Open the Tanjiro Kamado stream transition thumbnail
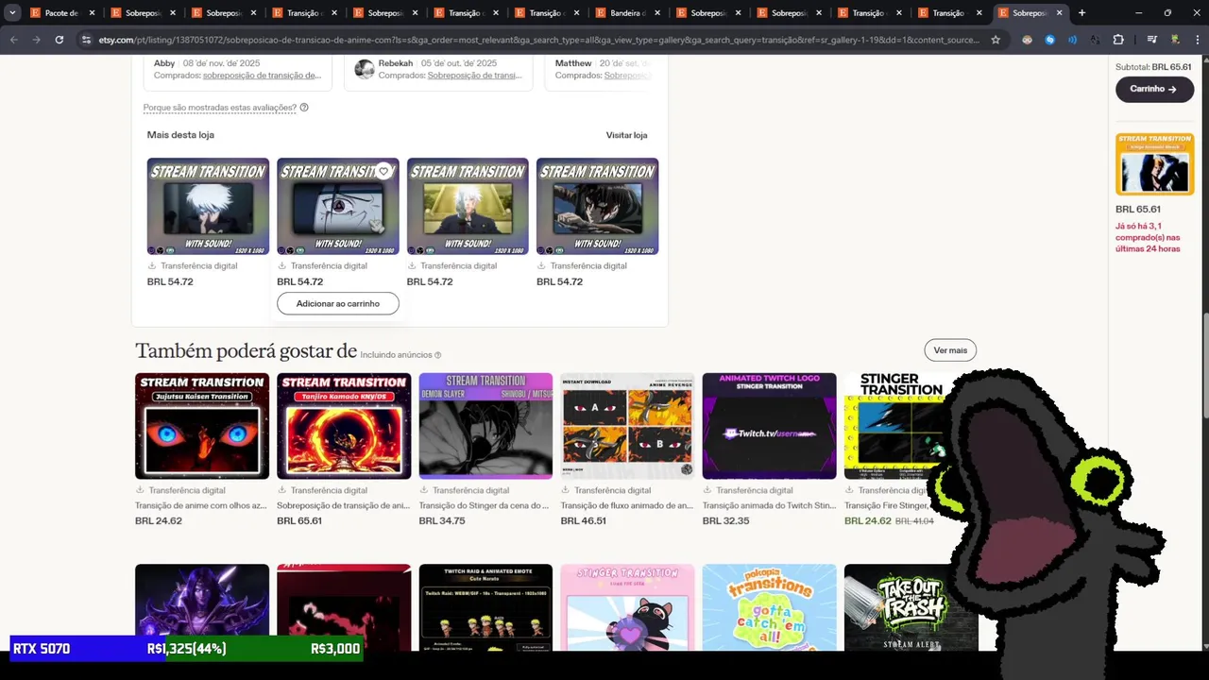 [x=344, y=426]
